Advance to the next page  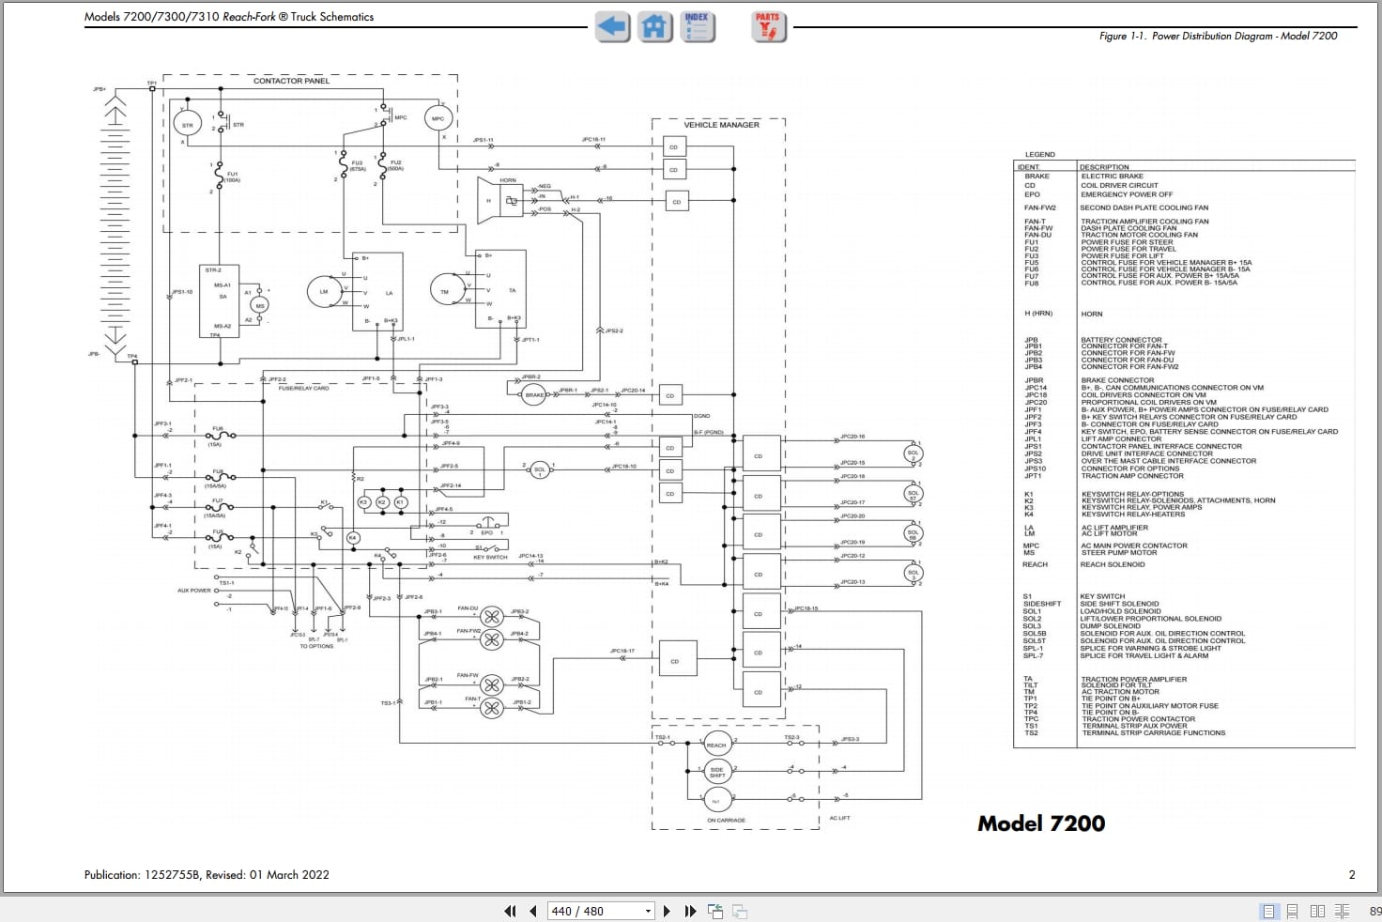[x=667, y=911]
